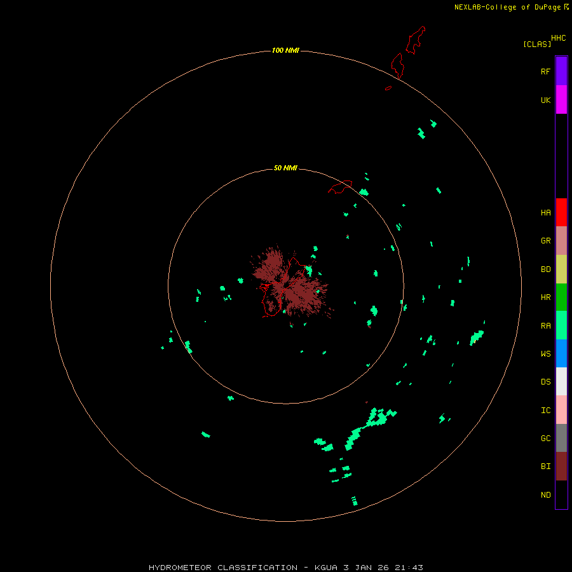Click the HHC product code text

coord(559,38)
